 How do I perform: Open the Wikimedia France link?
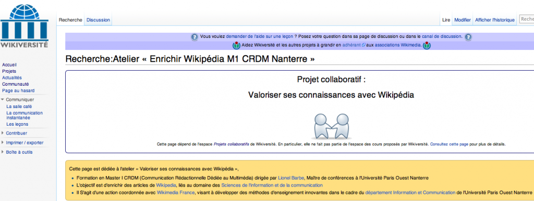coord(175,193)
